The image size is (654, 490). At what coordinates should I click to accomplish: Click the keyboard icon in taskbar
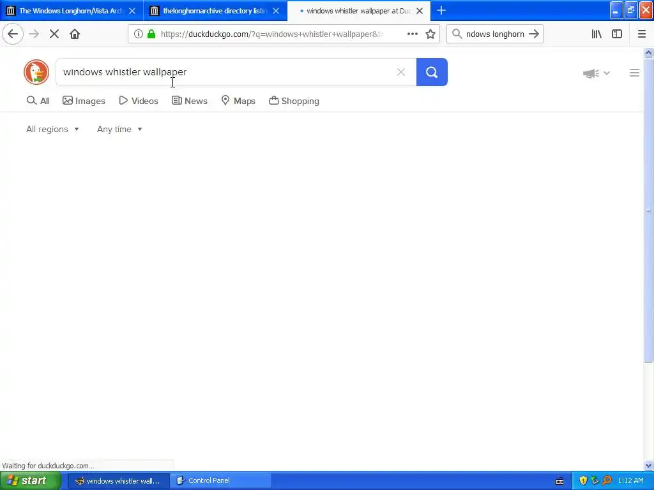[559, 481]
